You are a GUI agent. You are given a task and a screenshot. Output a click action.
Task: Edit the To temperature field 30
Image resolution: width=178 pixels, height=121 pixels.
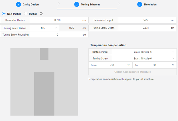tap(155, 65)
